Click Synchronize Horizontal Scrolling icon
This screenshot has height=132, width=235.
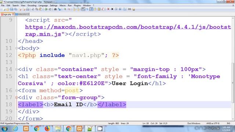[78, 9]
